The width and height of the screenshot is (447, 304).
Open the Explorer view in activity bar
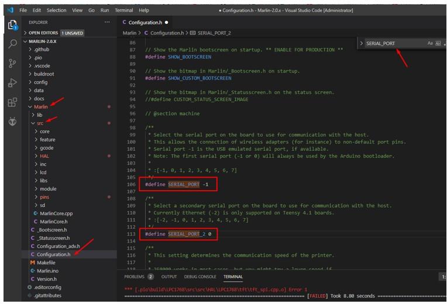[12, 25]
